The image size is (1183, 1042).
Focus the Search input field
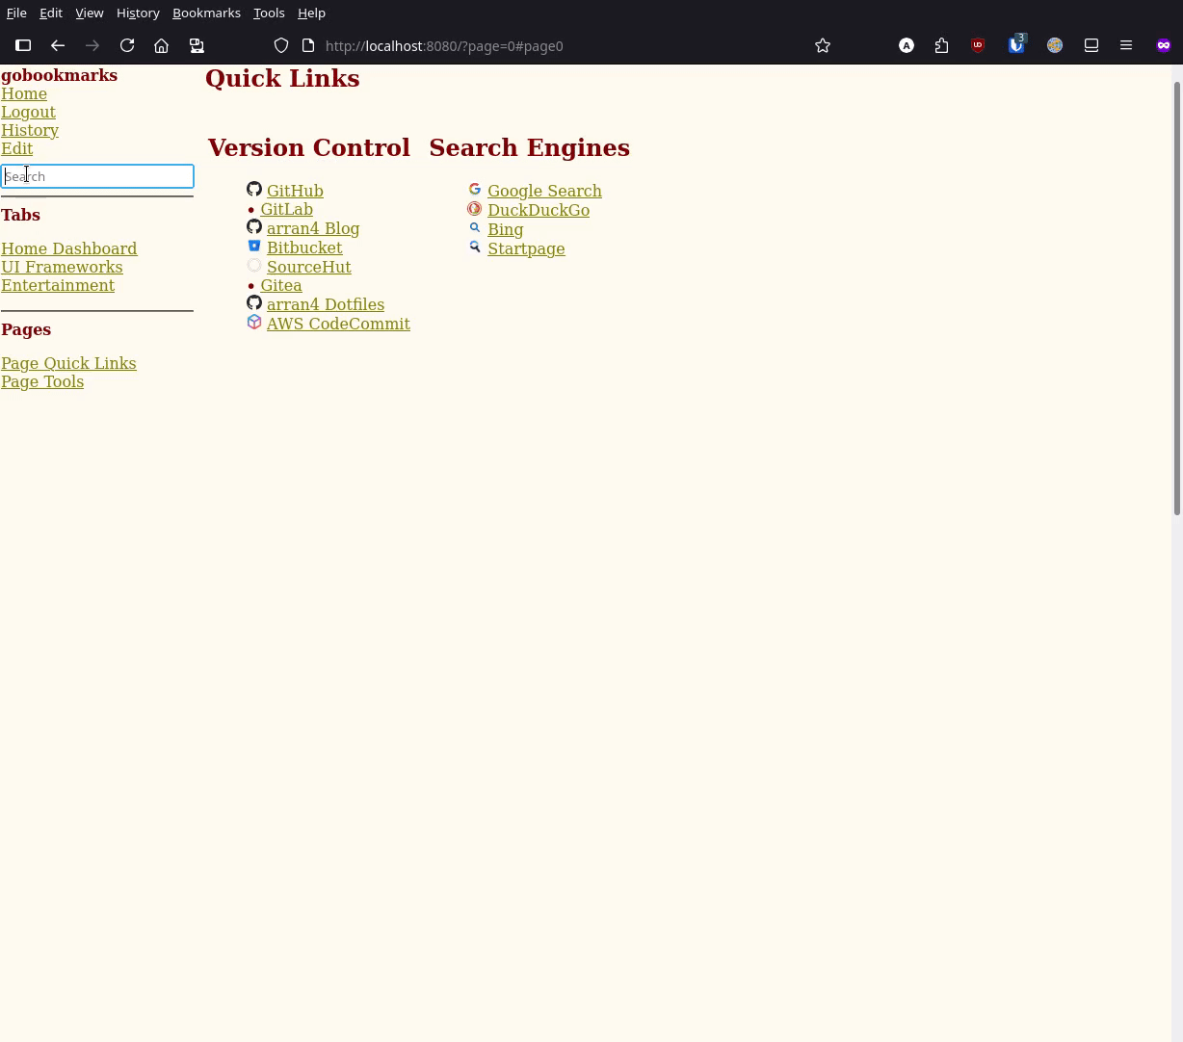pyautogui.click(x=97, y=176)
